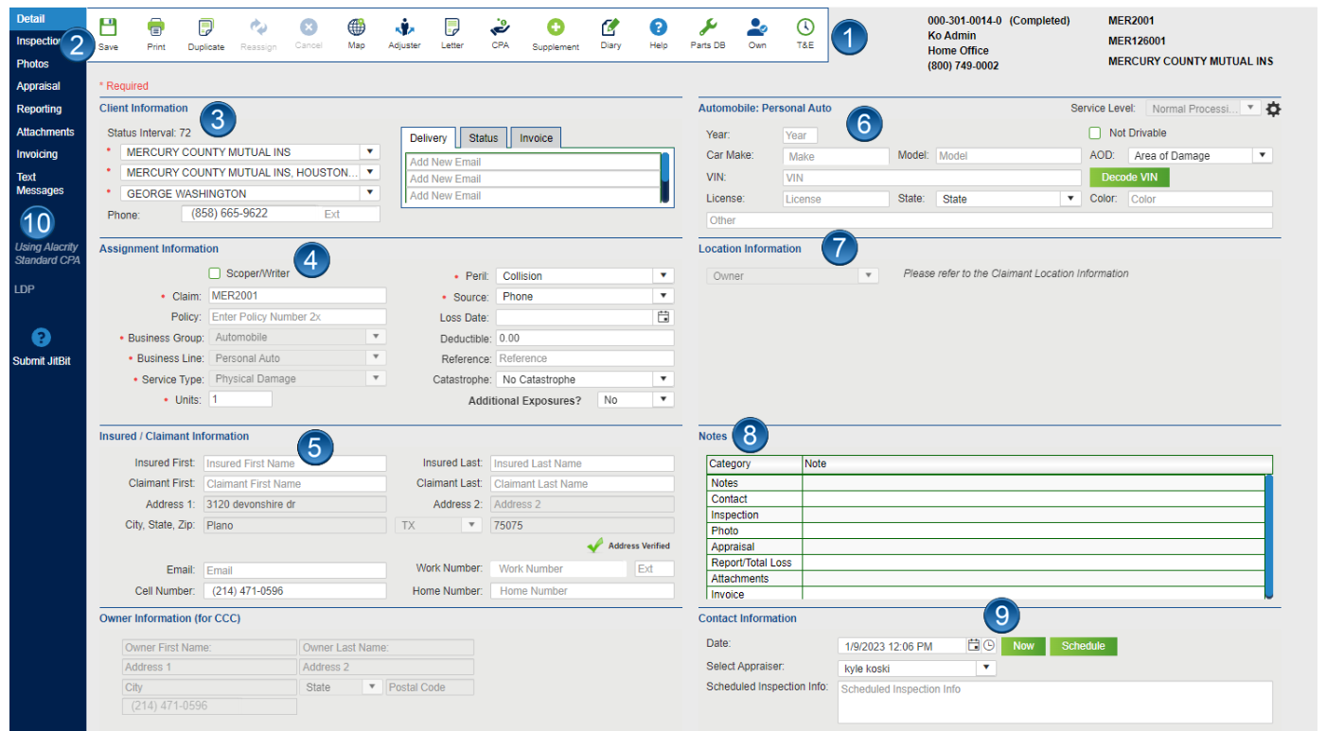Open MERCURY COUNTY MUTUAL INS, HOUSTON dropdown
Screen dimensions: 1326x731
(x=369, y=172)
